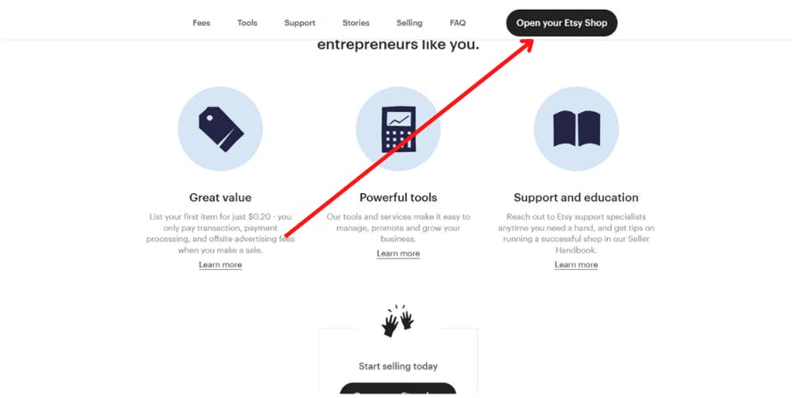797x398 pixels.
Task: Click Learn more under Support and education
Action: [x=576, y=264]
